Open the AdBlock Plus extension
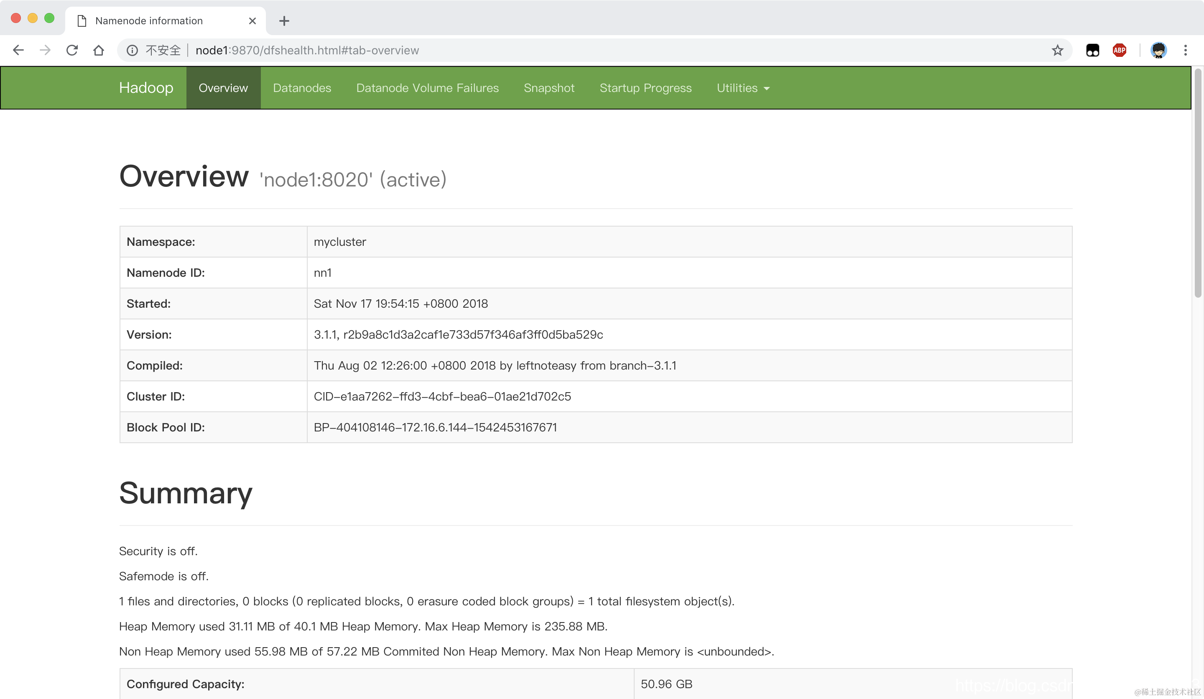Screen dimensions: 1204x699 pyautogui.click(x=1119, y=50)
